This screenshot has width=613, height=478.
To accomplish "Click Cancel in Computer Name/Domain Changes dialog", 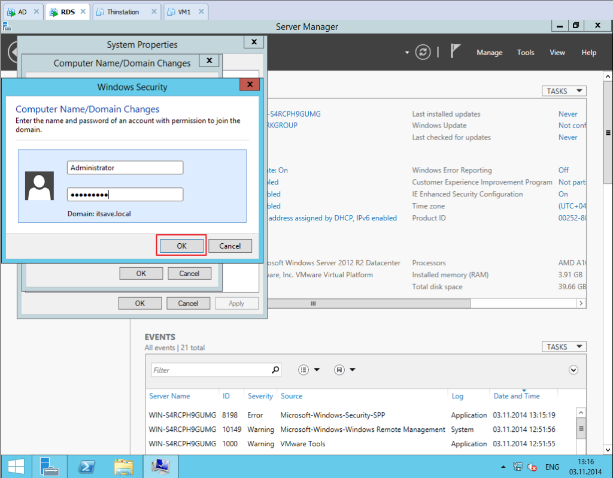I will coord(189,273).
